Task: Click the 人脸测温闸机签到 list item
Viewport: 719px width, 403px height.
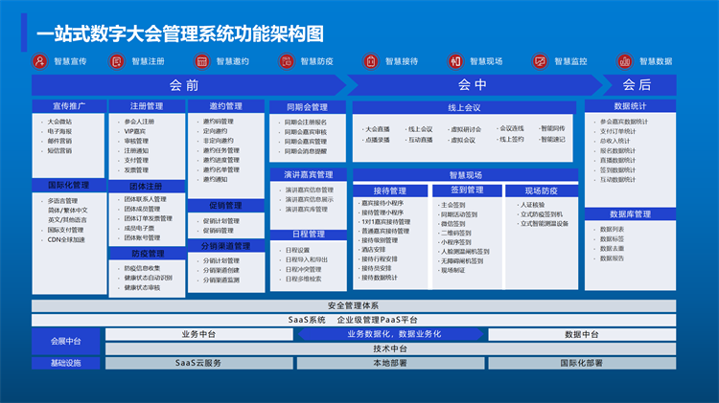Action: pyautogui.click(x=465, y=252)
